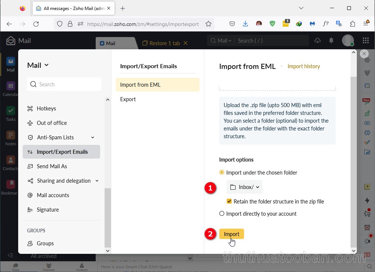Image resolution: width=375 pixels, height=272 pixels.
Task: Expand the Anti-Spam Lists submenu
Action: click(93, 137)
